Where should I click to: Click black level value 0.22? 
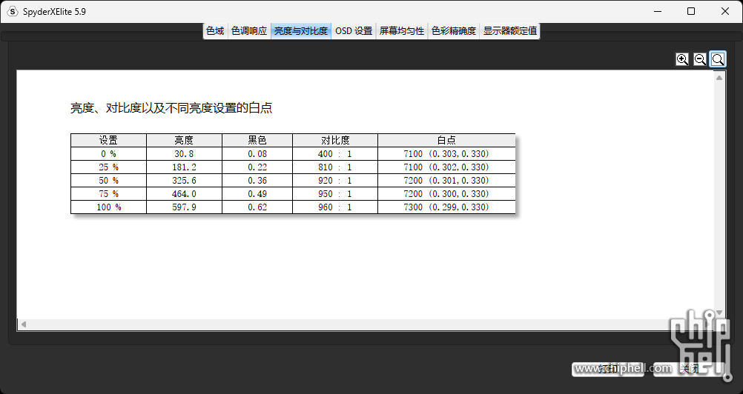coord(257,167)
